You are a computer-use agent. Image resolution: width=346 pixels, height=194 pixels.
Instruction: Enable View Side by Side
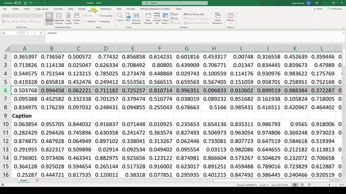click(194, 15)
